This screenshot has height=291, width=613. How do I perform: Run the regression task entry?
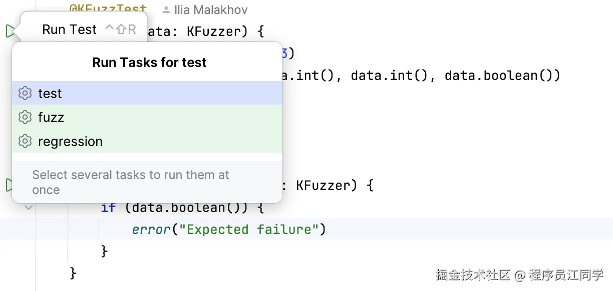point(147,141)
